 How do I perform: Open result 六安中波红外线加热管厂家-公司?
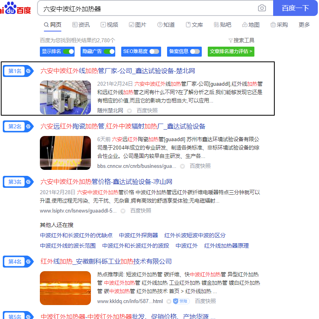tap(118, 71)
